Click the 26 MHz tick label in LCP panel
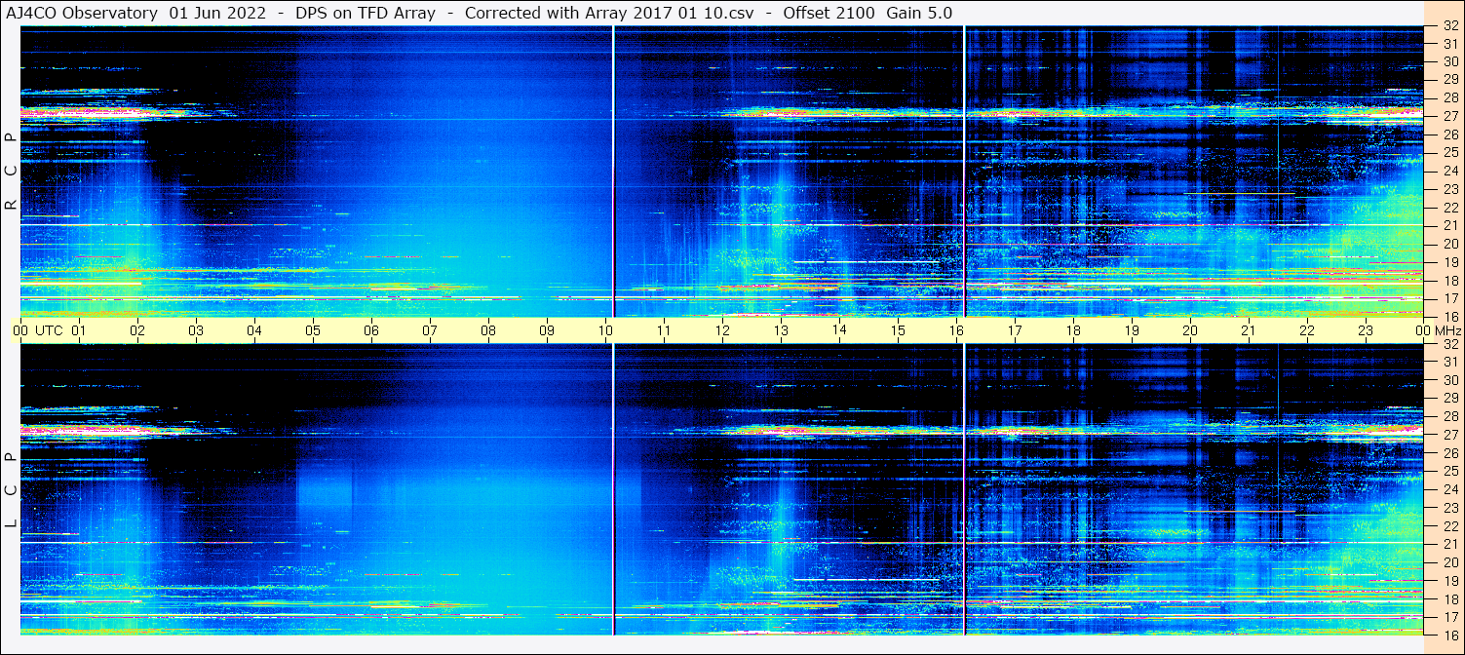Viewport: 1465px width, 655px height. (1450, 453)
